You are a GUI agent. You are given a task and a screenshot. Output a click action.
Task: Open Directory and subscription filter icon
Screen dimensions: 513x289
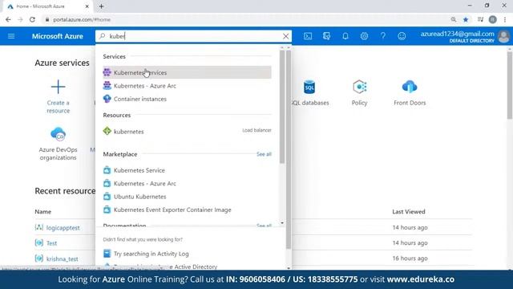[x=326, y=36]
